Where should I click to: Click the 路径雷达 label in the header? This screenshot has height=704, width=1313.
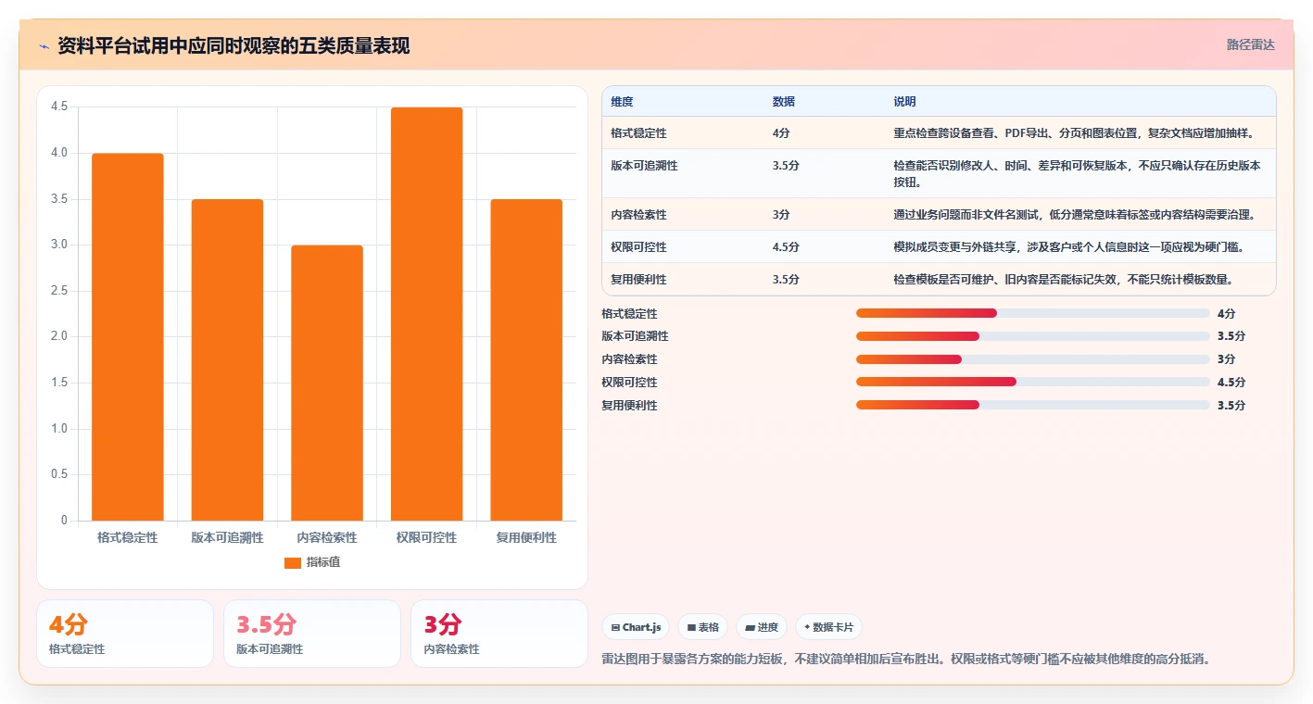(x=1251, y=44)
